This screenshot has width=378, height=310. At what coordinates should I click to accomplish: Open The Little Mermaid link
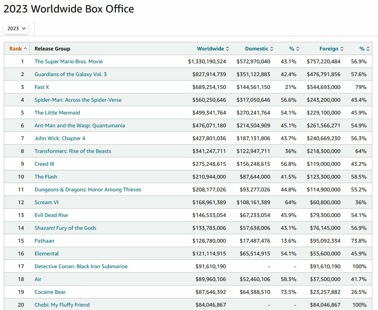[x=57, y=113]
